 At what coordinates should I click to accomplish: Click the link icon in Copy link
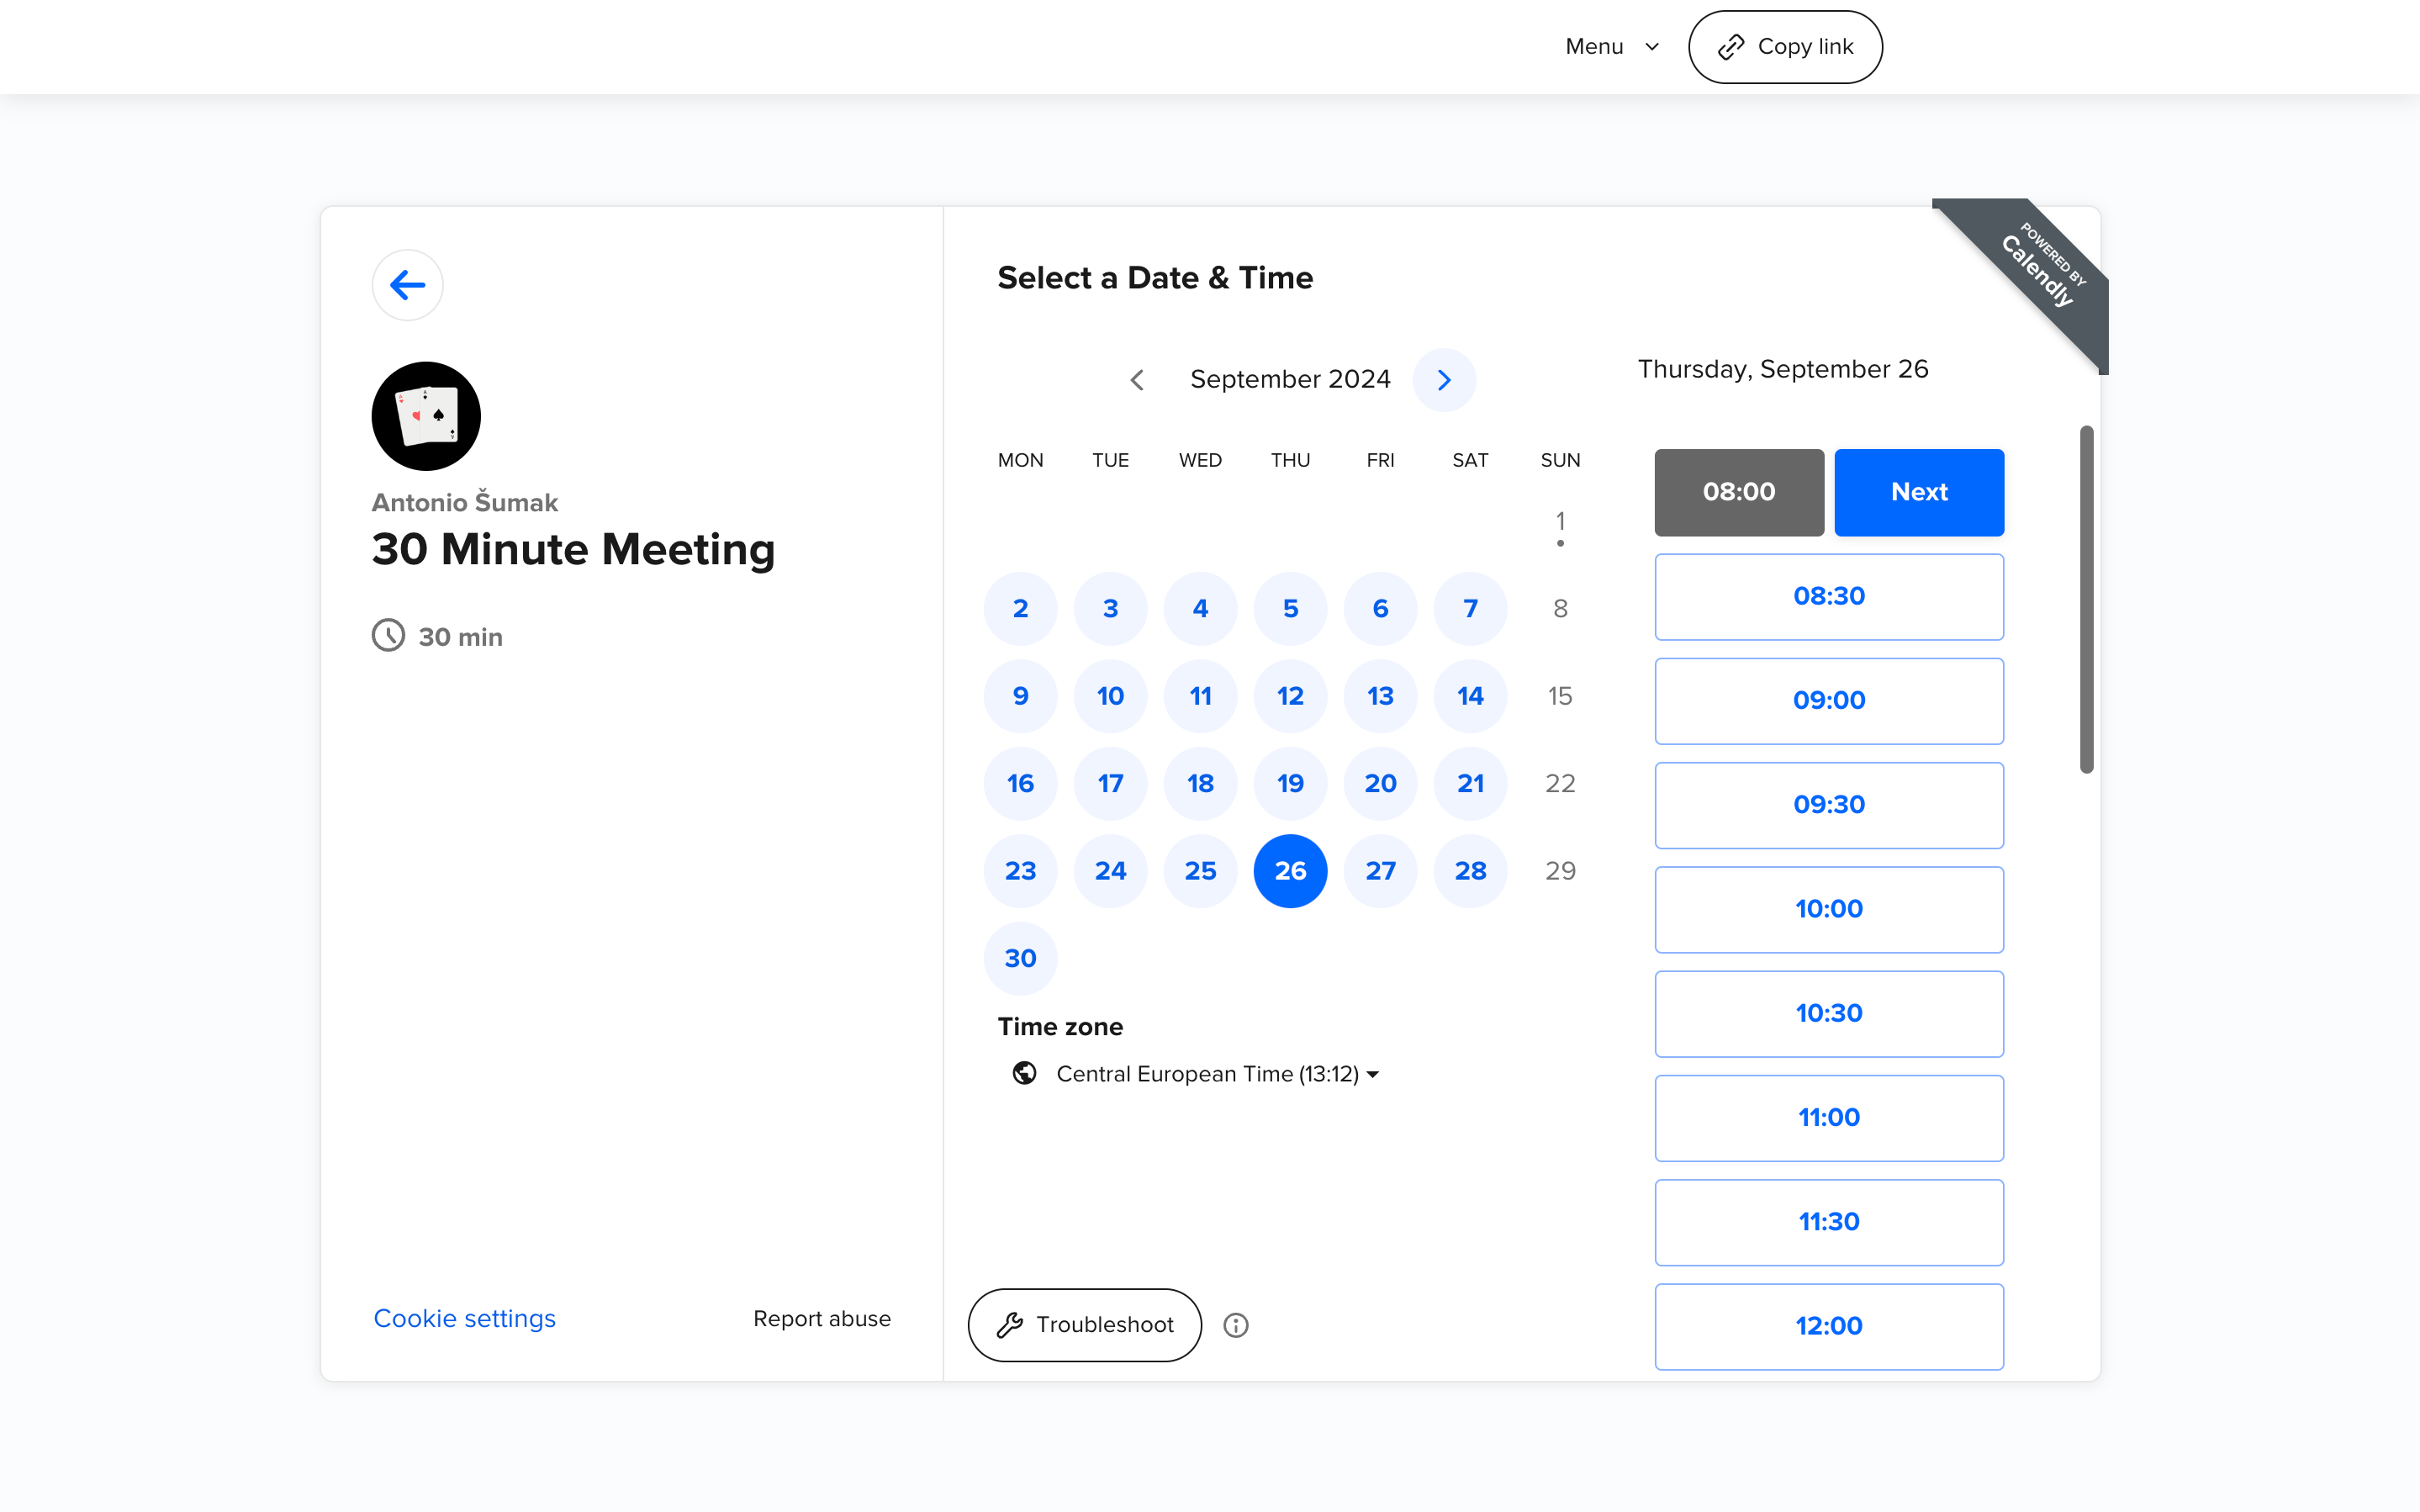1730,47
